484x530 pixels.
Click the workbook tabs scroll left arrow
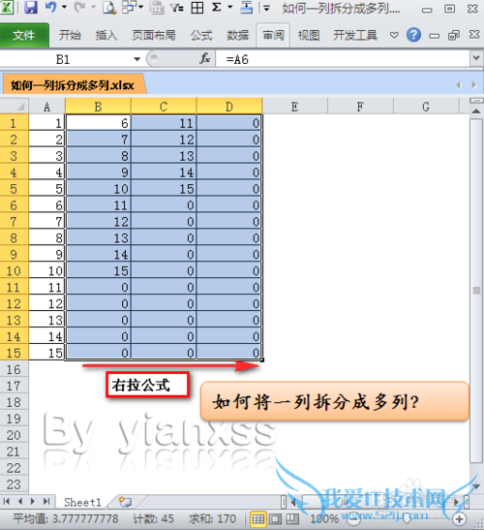[x=459, y=85]
